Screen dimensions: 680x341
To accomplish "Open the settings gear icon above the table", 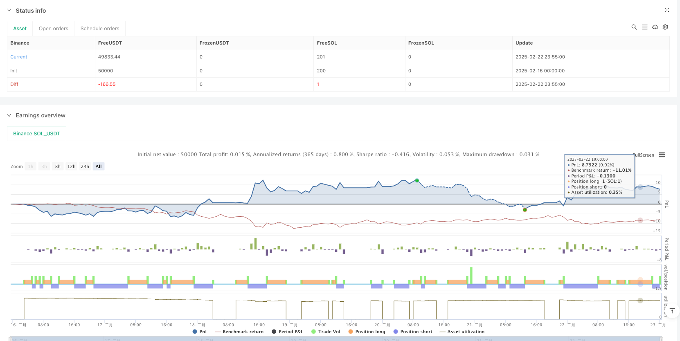I will pyautogui.click(x=665, y=27).
